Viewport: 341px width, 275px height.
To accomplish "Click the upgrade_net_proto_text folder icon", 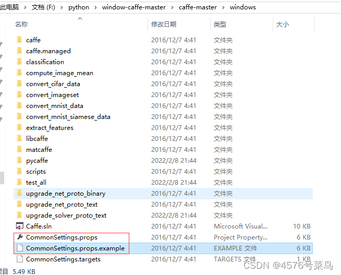I will (x=19, y=204).
